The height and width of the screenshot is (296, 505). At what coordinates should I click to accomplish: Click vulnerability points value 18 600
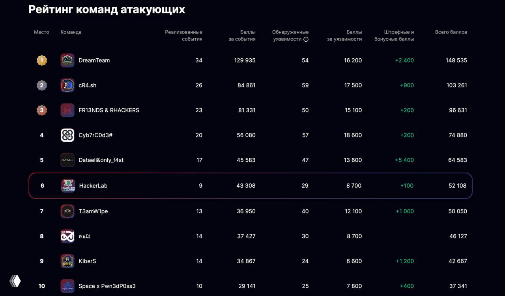(353, 135)
